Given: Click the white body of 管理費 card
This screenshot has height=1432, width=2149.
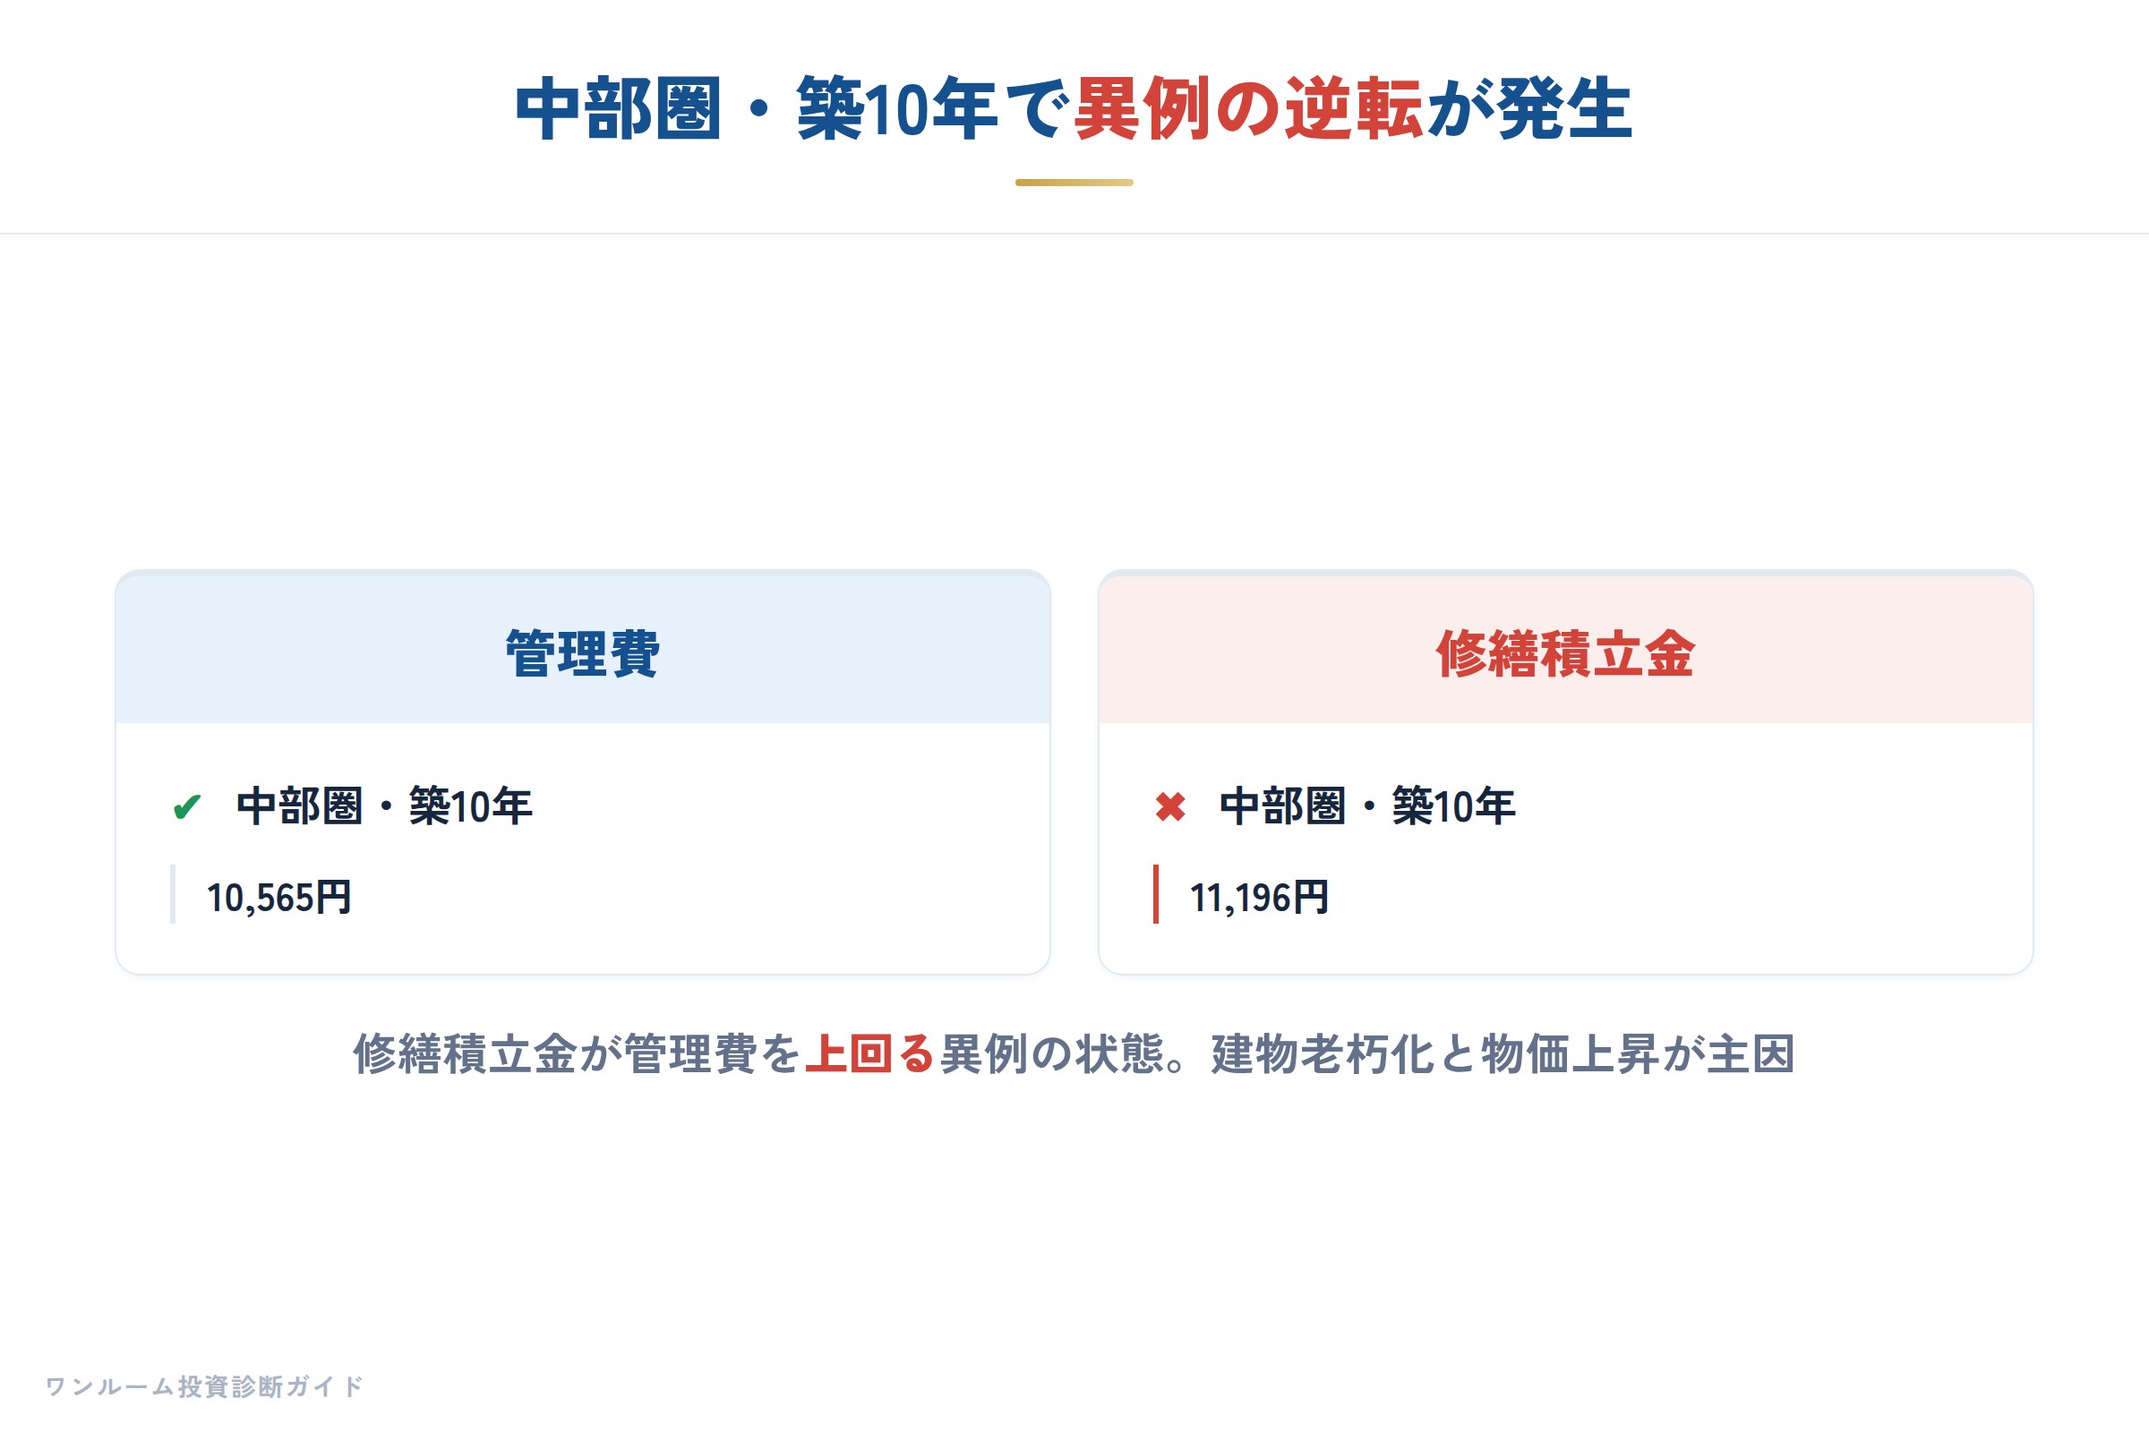Looking at the screenshot, I should tap(583, 848).
